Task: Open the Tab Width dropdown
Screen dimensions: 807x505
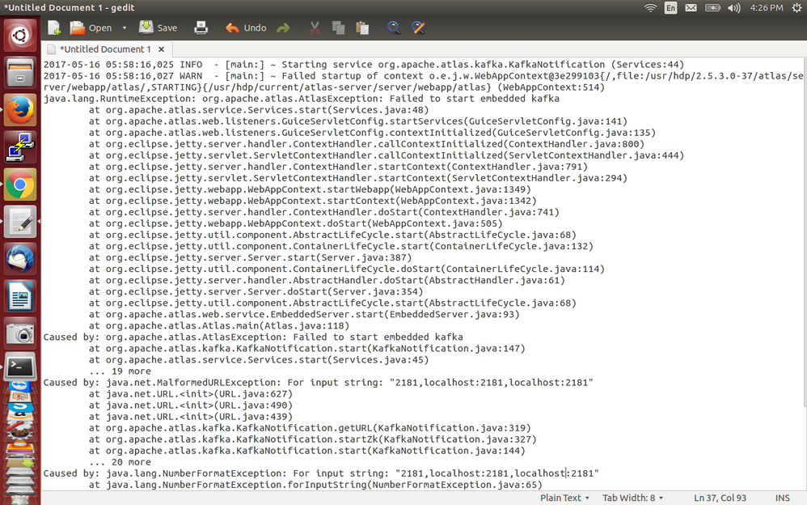Action: coord(632,498)
